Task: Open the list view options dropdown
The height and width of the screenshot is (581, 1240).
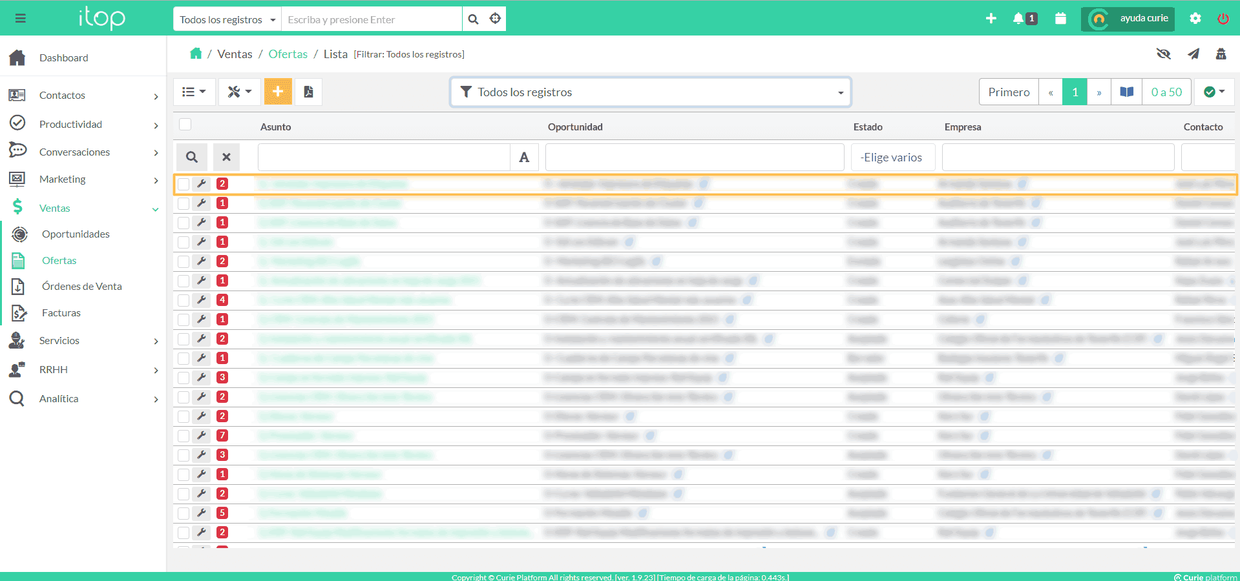Action: tap(194, 92)
